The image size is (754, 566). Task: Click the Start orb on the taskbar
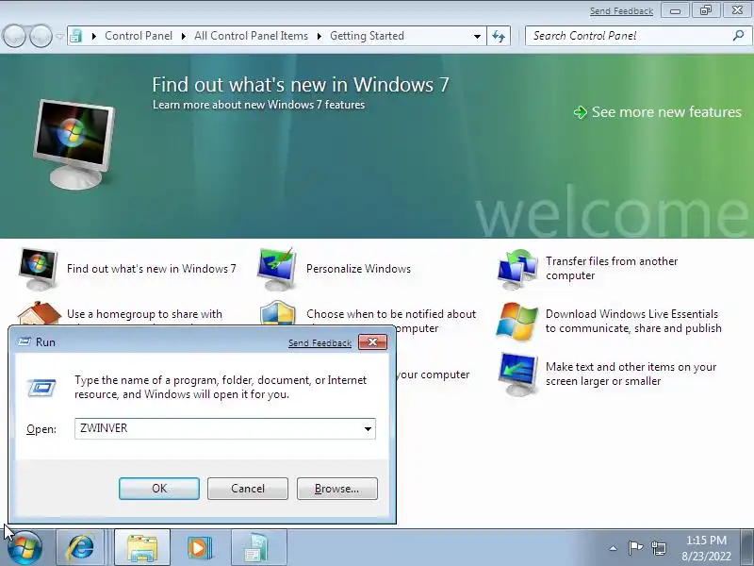click(x=25, y=548)
